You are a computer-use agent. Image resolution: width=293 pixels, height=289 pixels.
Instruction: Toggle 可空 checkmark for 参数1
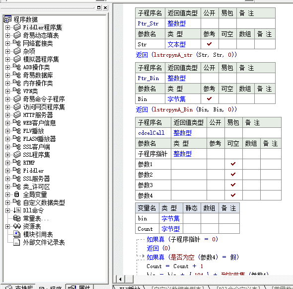pos(233,164)
